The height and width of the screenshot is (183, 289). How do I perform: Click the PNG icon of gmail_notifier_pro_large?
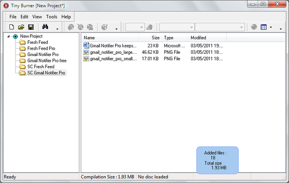pyautogui.click(x=86, y=52)
